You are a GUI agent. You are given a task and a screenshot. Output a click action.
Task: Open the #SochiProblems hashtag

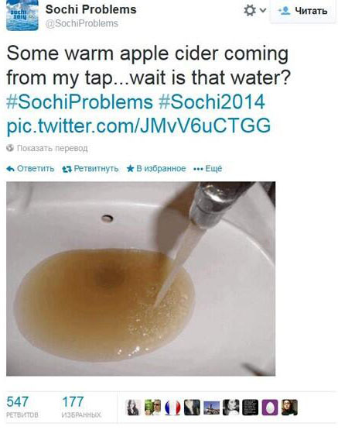(x=80, y=101)
